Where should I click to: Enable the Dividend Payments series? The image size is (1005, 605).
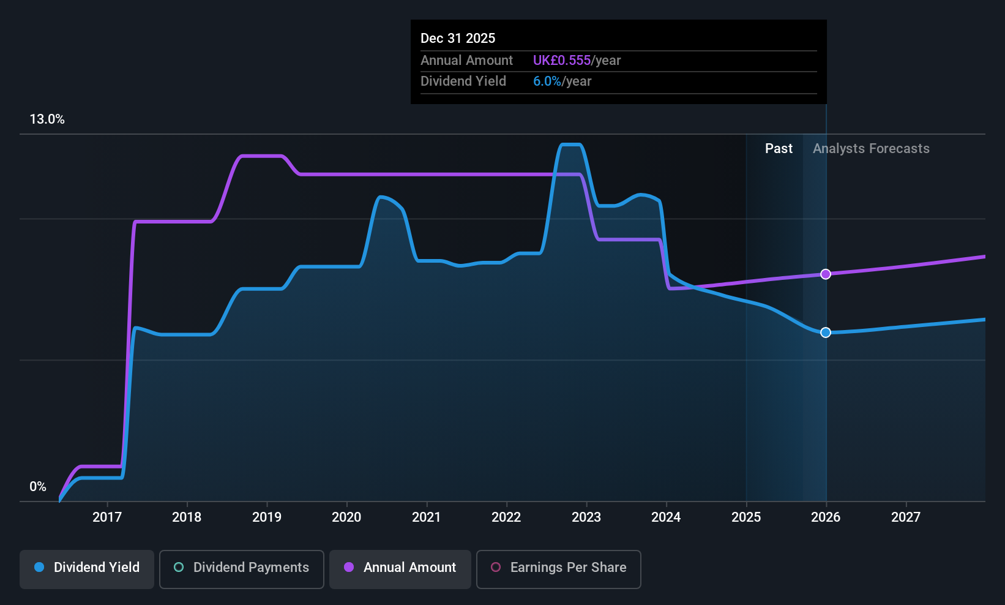[x=242, y=569]
